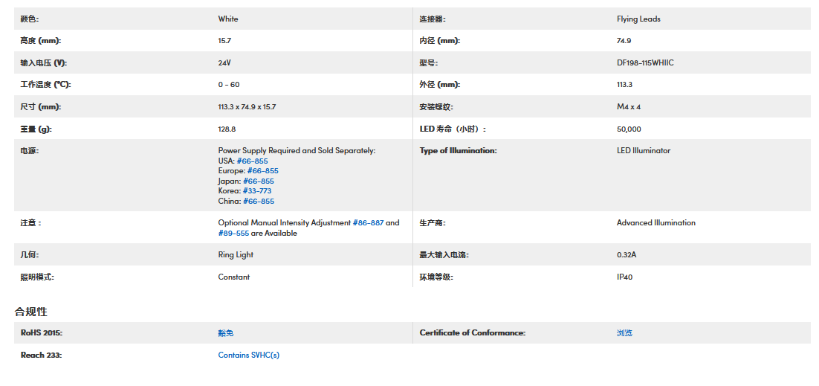Viewport: 819px width, 386px height.
Task: Click the 合规性 section heading
Action: click(x=30, y=312)
